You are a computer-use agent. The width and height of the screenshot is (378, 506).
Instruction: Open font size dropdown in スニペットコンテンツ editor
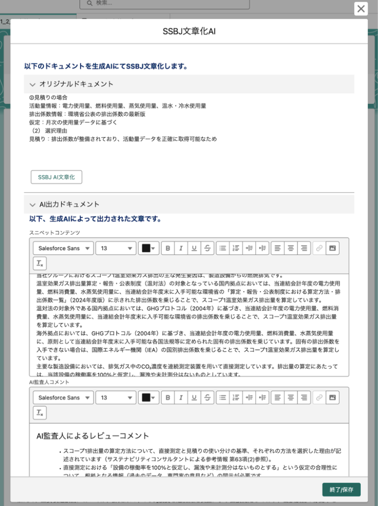116,248
